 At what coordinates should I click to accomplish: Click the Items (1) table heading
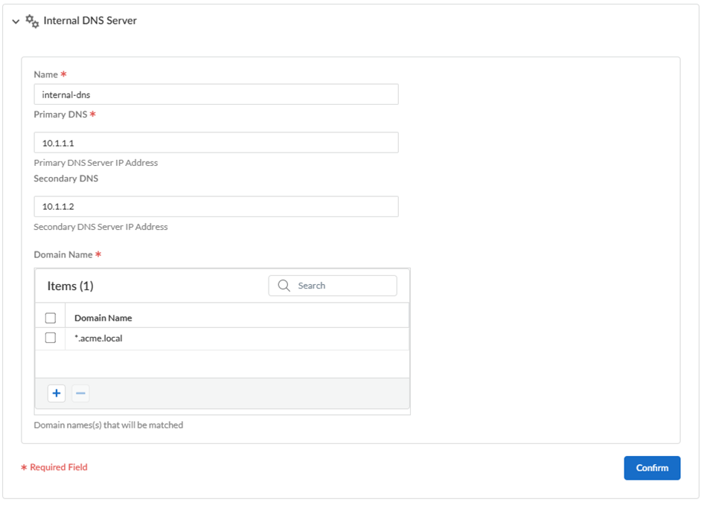[x=70, y=286]
